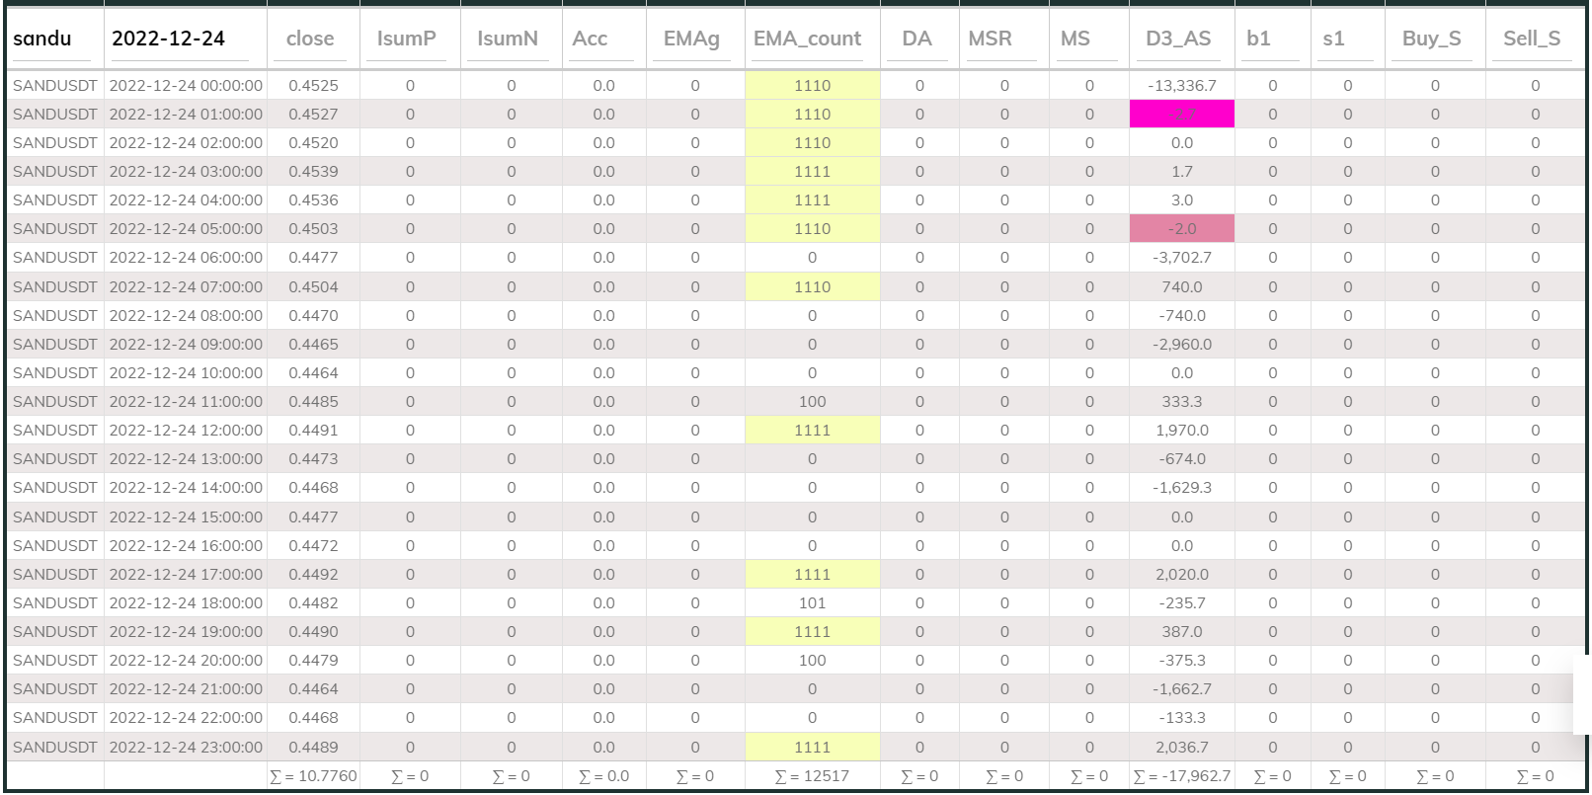1592x795 pixels.
Task: Click SANDUSDT in the 23:00:00 row
Action: tap(55, 748)
